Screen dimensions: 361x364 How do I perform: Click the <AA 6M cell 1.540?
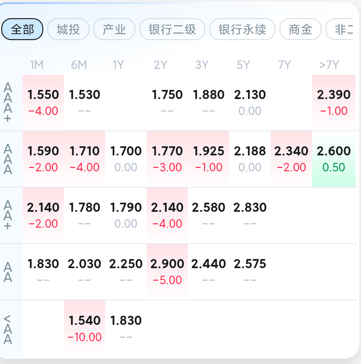85,328
